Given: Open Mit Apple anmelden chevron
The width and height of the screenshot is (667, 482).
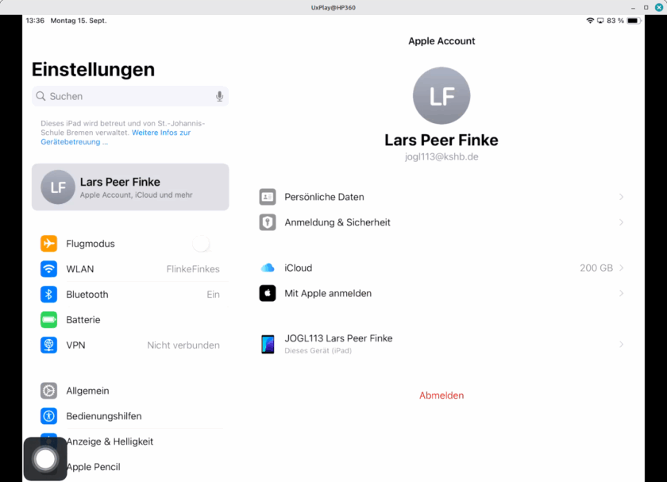Looking at the screenshot, I should click(622, 293).
